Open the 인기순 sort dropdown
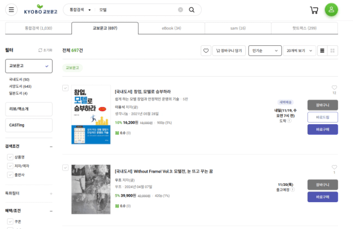This screenshot has width=353, height=229. coord(265,51)
